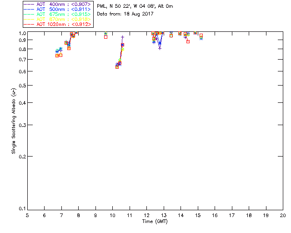The image size is (291, 233).
Task: Select the station text 'PML, N 50 22'
Action: click(x=114, y=6)
